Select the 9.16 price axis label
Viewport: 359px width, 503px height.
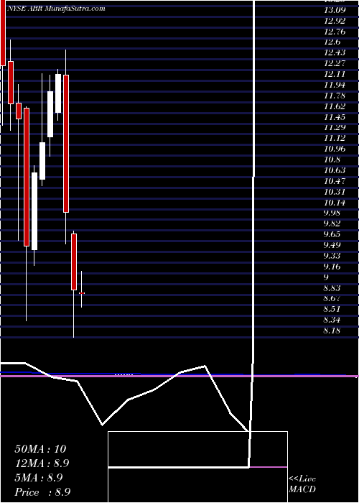[332, 267]
